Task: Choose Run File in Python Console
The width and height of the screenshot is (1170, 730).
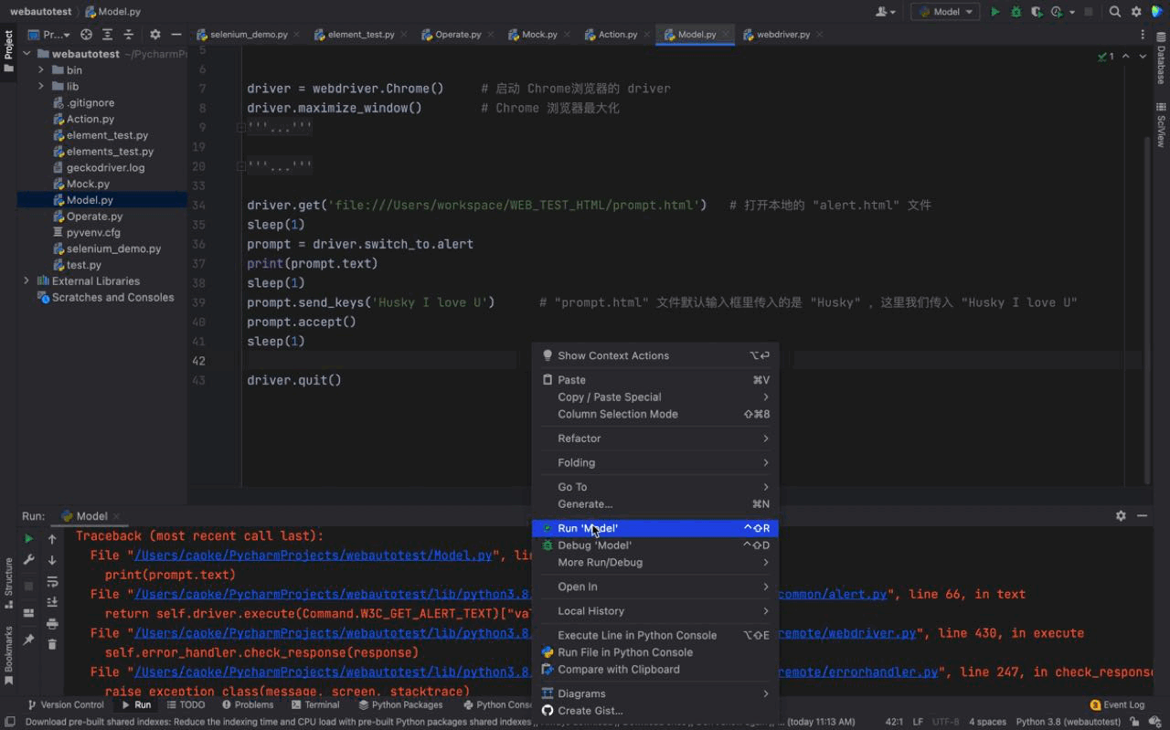Action: tap(654, 652)
